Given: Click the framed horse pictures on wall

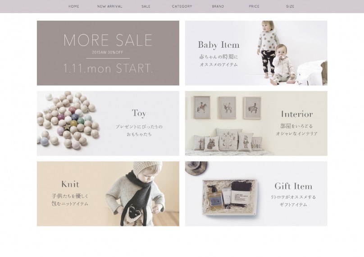Looking at the screenshot, I should tap(227, 108).
